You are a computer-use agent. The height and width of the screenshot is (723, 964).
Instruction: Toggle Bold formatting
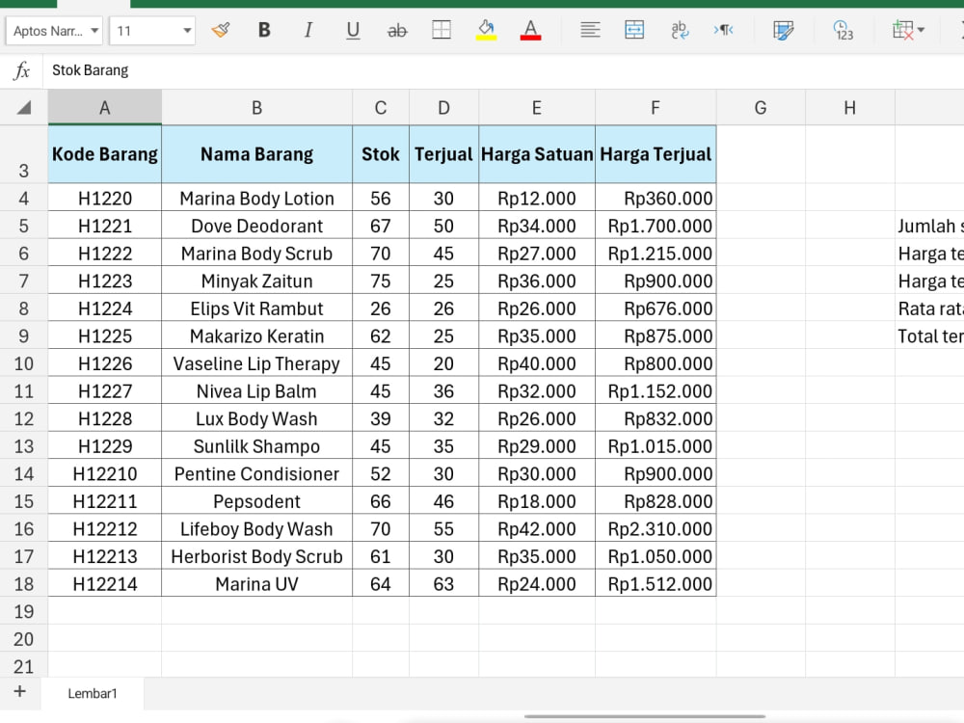264,30
